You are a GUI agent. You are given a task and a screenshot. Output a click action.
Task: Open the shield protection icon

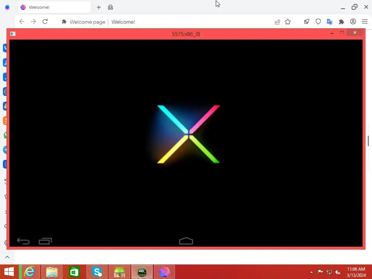click(318, 22)
